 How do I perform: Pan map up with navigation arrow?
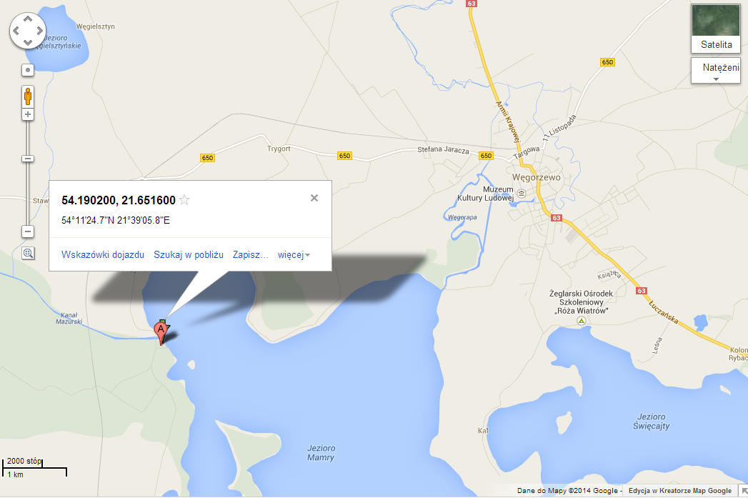28,19
